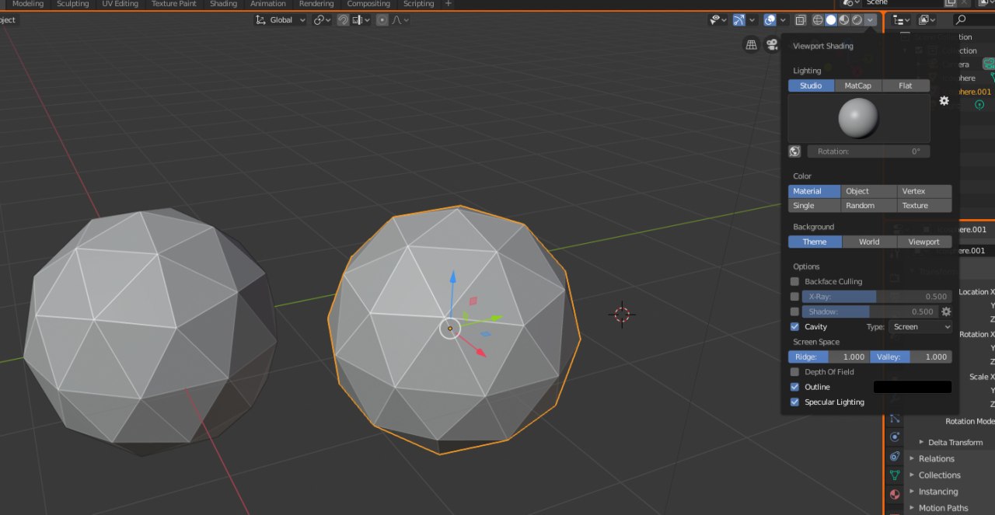995x515 pixels.
Task: Switch to wireframe viewport shading
Action: coord(818,20)
